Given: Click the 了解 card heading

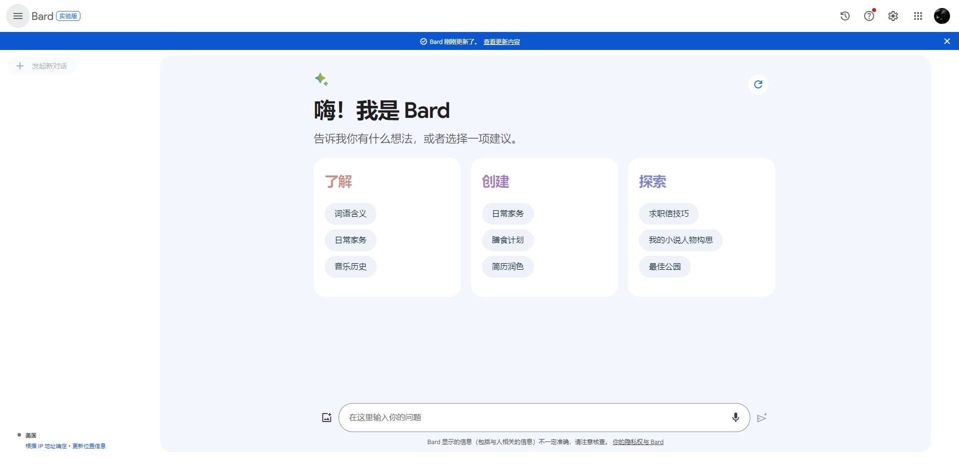Looking at the screenshot, I should tap(339, 181).
